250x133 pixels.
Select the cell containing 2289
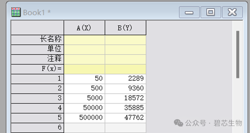[x=126, y=79]
